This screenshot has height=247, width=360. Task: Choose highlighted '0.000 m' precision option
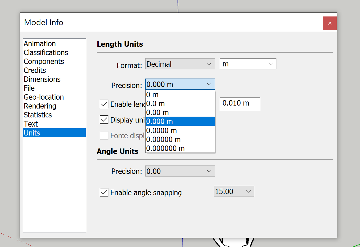[180, 121]
